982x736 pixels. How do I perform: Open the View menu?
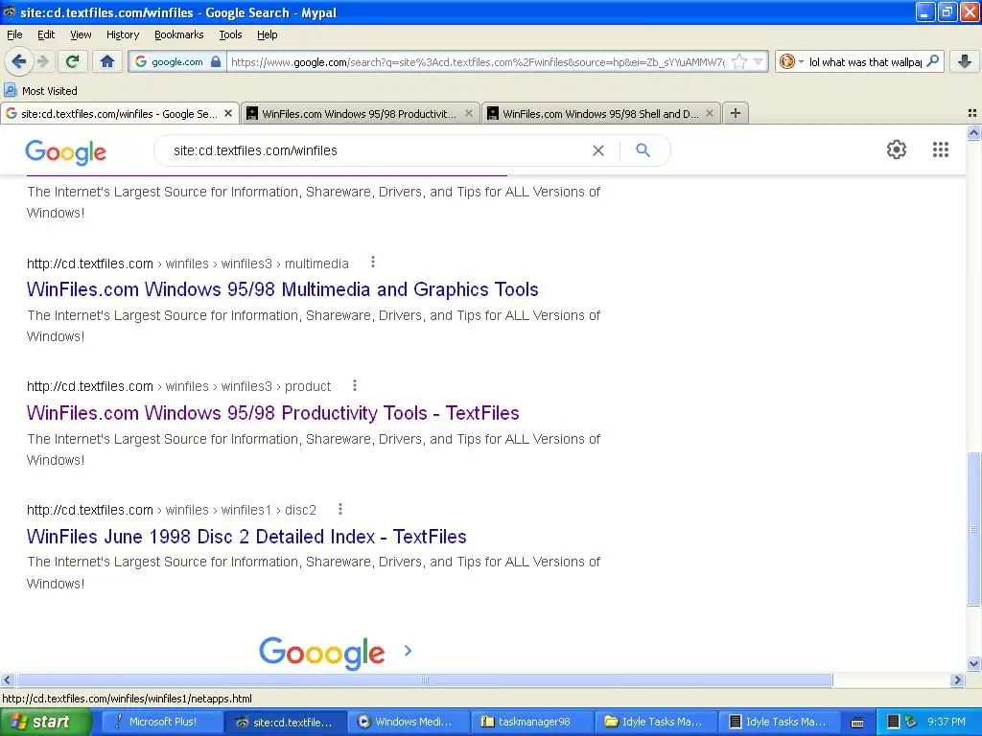pyautogui.click(x=81, y=34)
